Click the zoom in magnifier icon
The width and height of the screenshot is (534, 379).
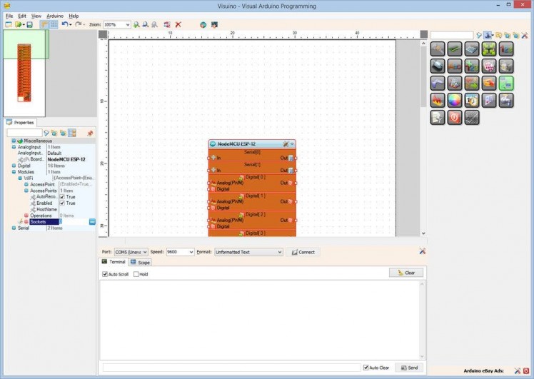[136, 24]
